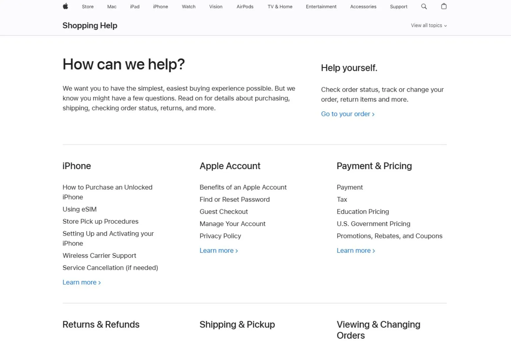Open the iPhone nav menu item
The height and width of the screenshot is (341, 511).
coord(160,6)
